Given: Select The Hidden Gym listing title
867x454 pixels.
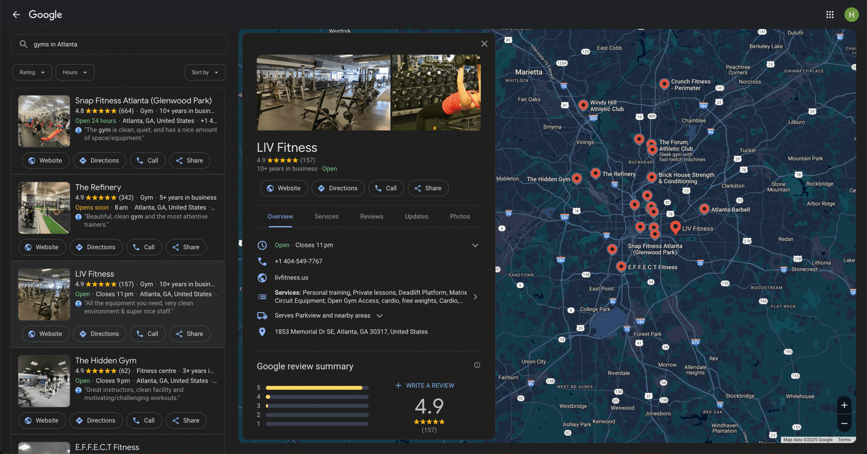Looking at the screenshot, I should pyautogui.click(x=106, y=361).
